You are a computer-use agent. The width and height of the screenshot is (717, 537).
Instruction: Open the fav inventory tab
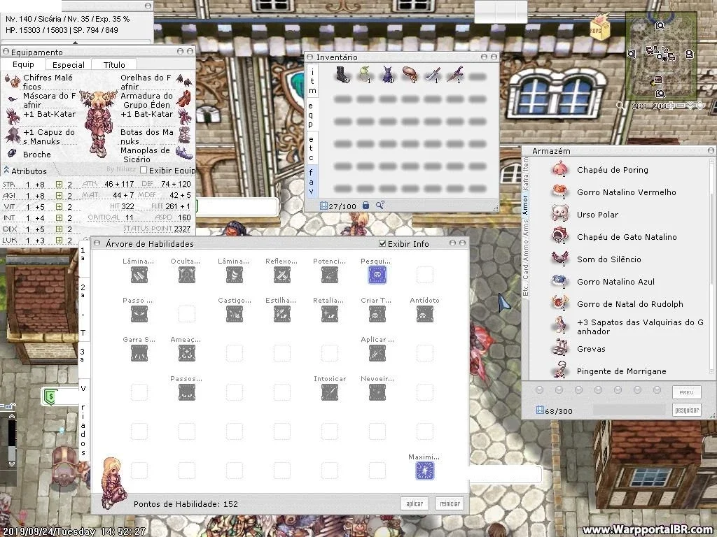click(311, 182)
